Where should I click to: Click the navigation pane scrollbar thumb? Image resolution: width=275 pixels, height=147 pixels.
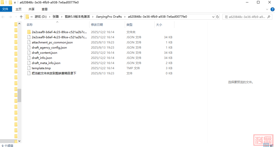(x=19, y=95)
